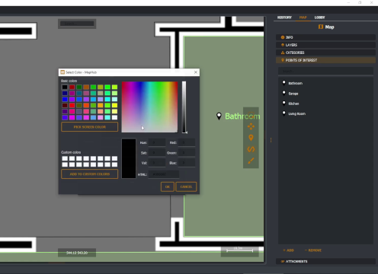Pick the magenta swatch in bottom row
378x274 pixels.
point(72,117)
